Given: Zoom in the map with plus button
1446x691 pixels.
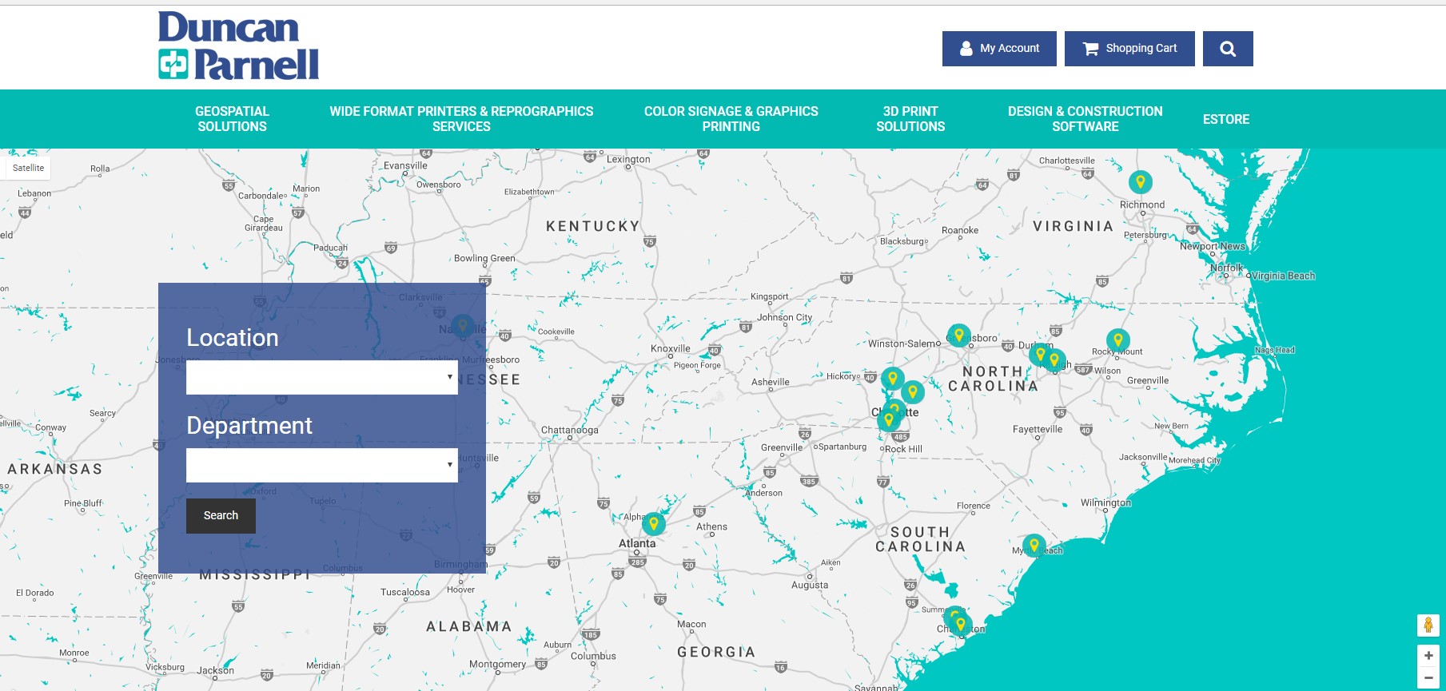Looking at the screenshot, I should 1428,656.
